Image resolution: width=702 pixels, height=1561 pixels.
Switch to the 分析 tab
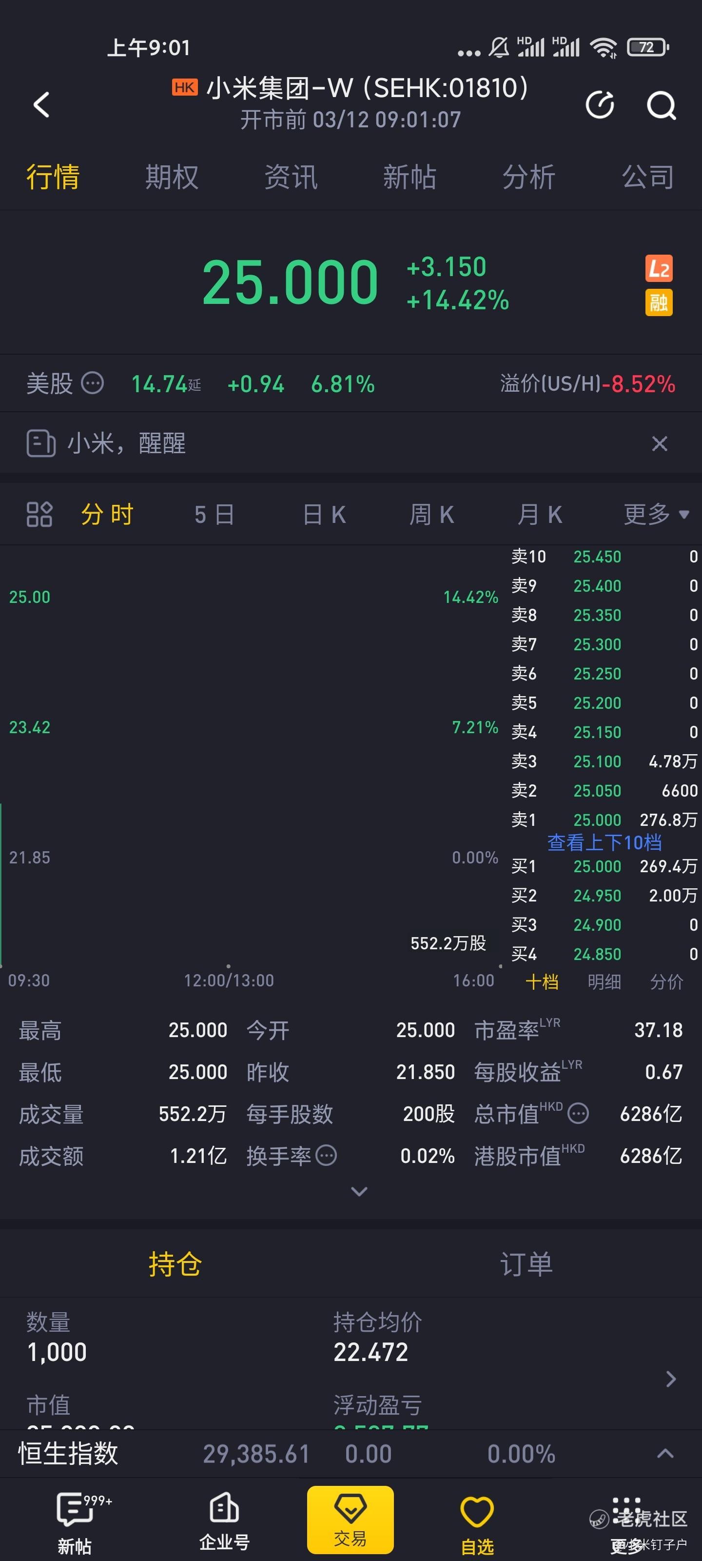coord(529,177)
